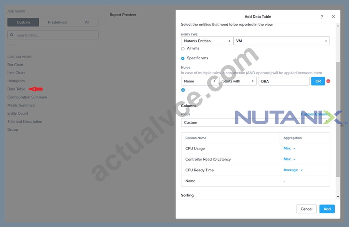The image size is (349, 227).
Task: Open the Custom Columns link
Action: [315, 114]
